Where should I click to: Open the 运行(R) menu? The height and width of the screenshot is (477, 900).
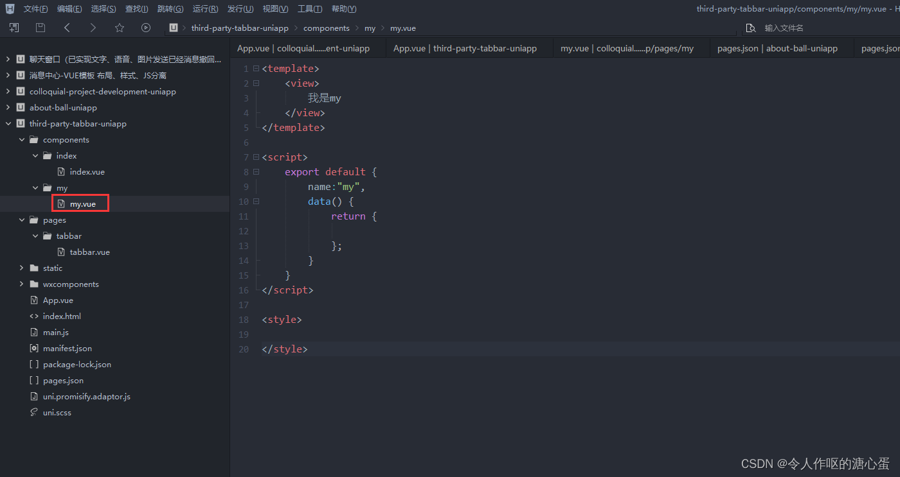coord(205,9)
